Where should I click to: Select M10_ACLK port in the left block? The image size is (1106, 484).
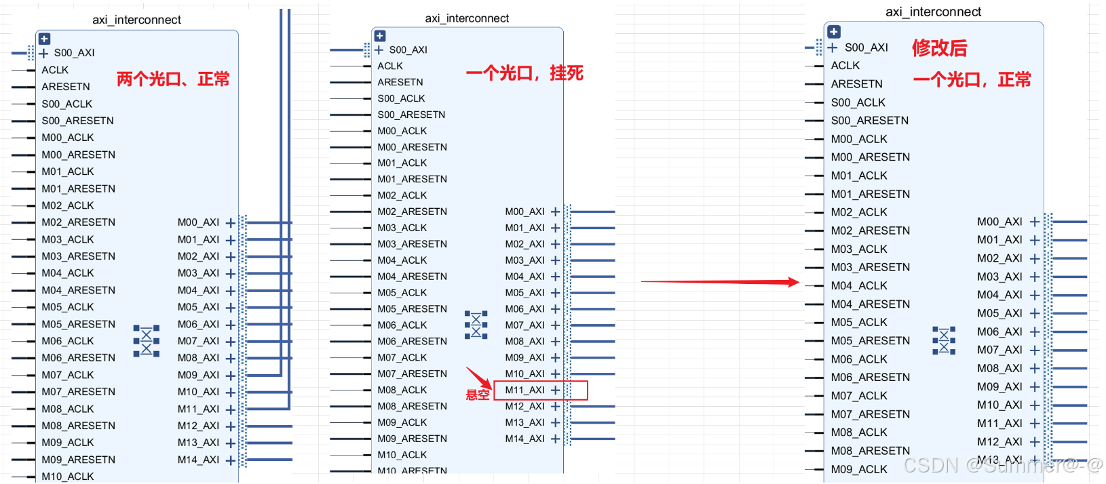click(68, 477)
